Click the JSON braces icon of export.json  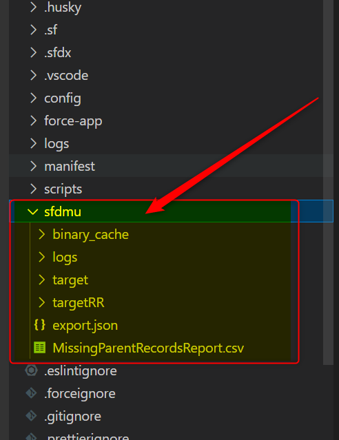[39, 325]
